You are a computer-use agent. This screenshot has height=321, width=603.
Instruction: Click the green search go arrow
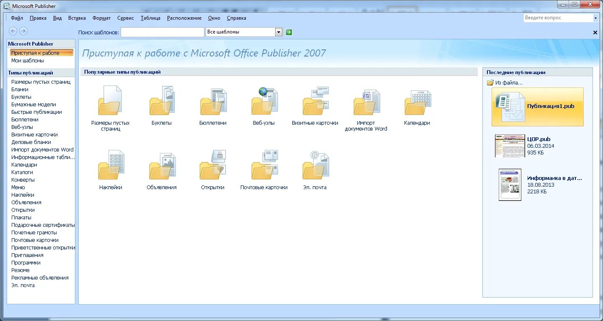point(289,32)
